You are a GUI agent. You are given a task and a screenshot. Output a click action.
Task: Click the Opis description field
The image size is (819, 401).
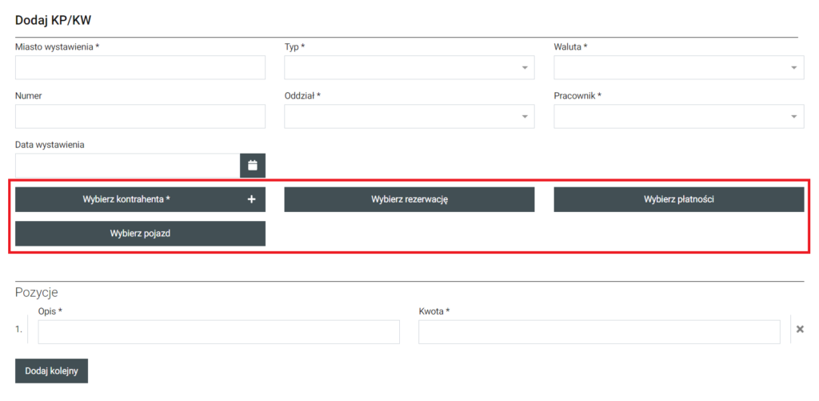tap(218, 332)
